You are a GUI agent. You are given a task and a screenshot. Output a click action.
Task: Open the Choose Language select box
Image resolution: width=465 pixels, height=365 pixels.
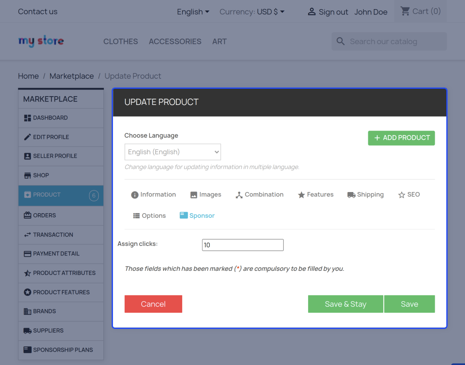coord(173,152)
